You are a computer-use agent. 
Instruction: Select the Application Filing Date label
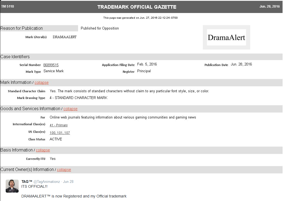click(x=118, y=65)
